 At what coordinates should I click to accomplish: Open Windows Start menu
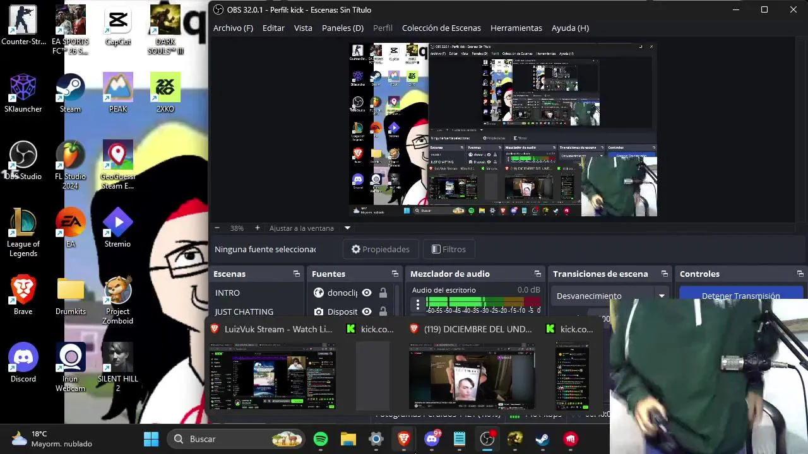[151, 439]
